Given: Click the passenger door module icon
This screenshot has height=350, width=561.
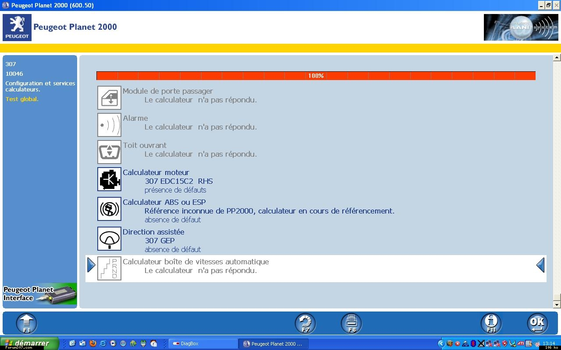Looking at the screenshot, I should [109, 98].
